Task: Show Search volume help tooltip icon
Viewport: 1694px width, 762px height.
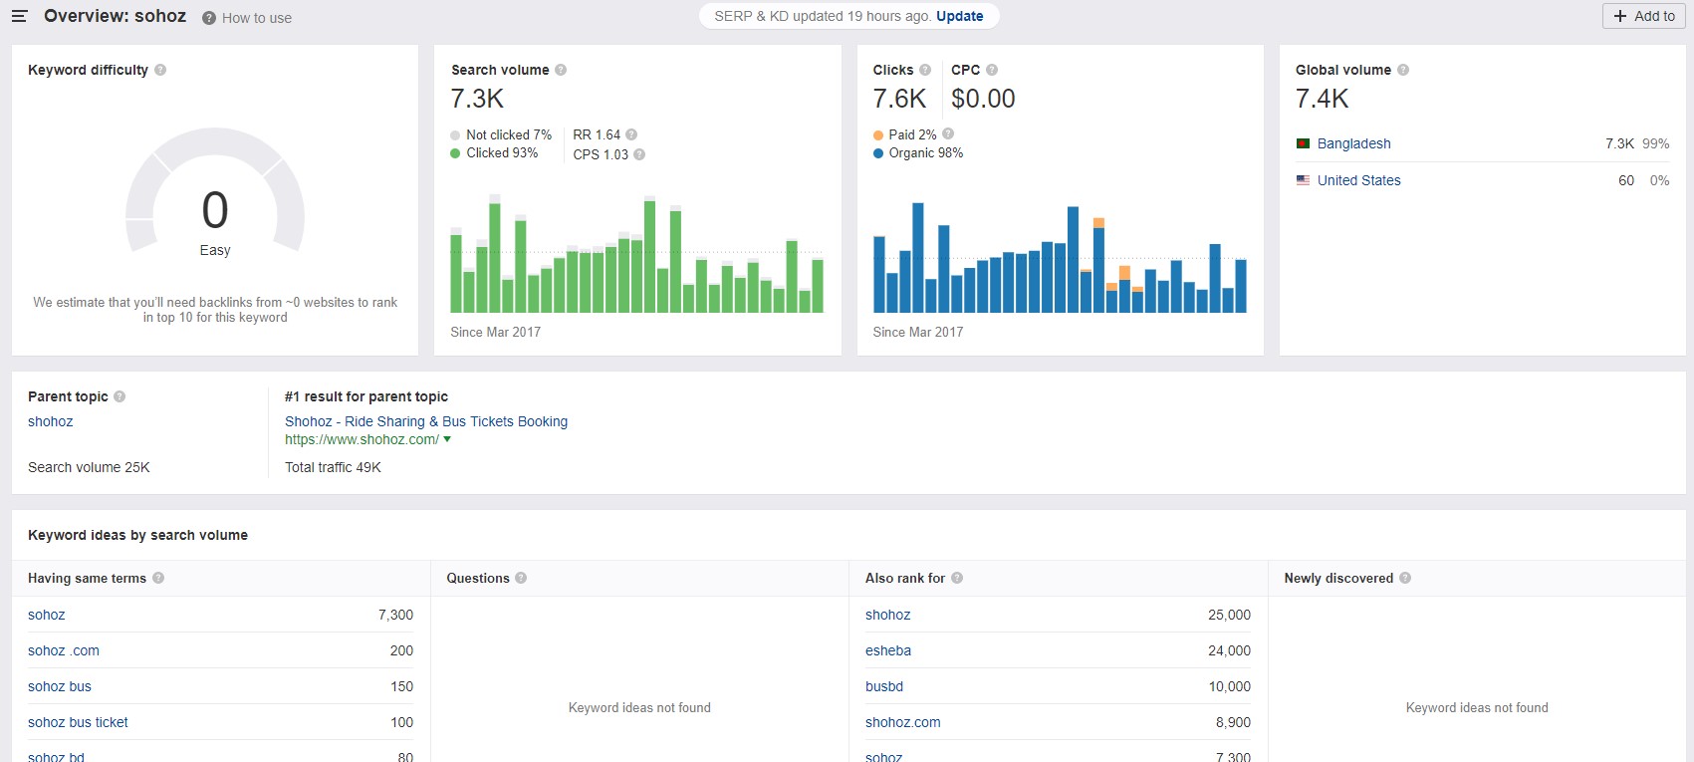Action: 561,70
